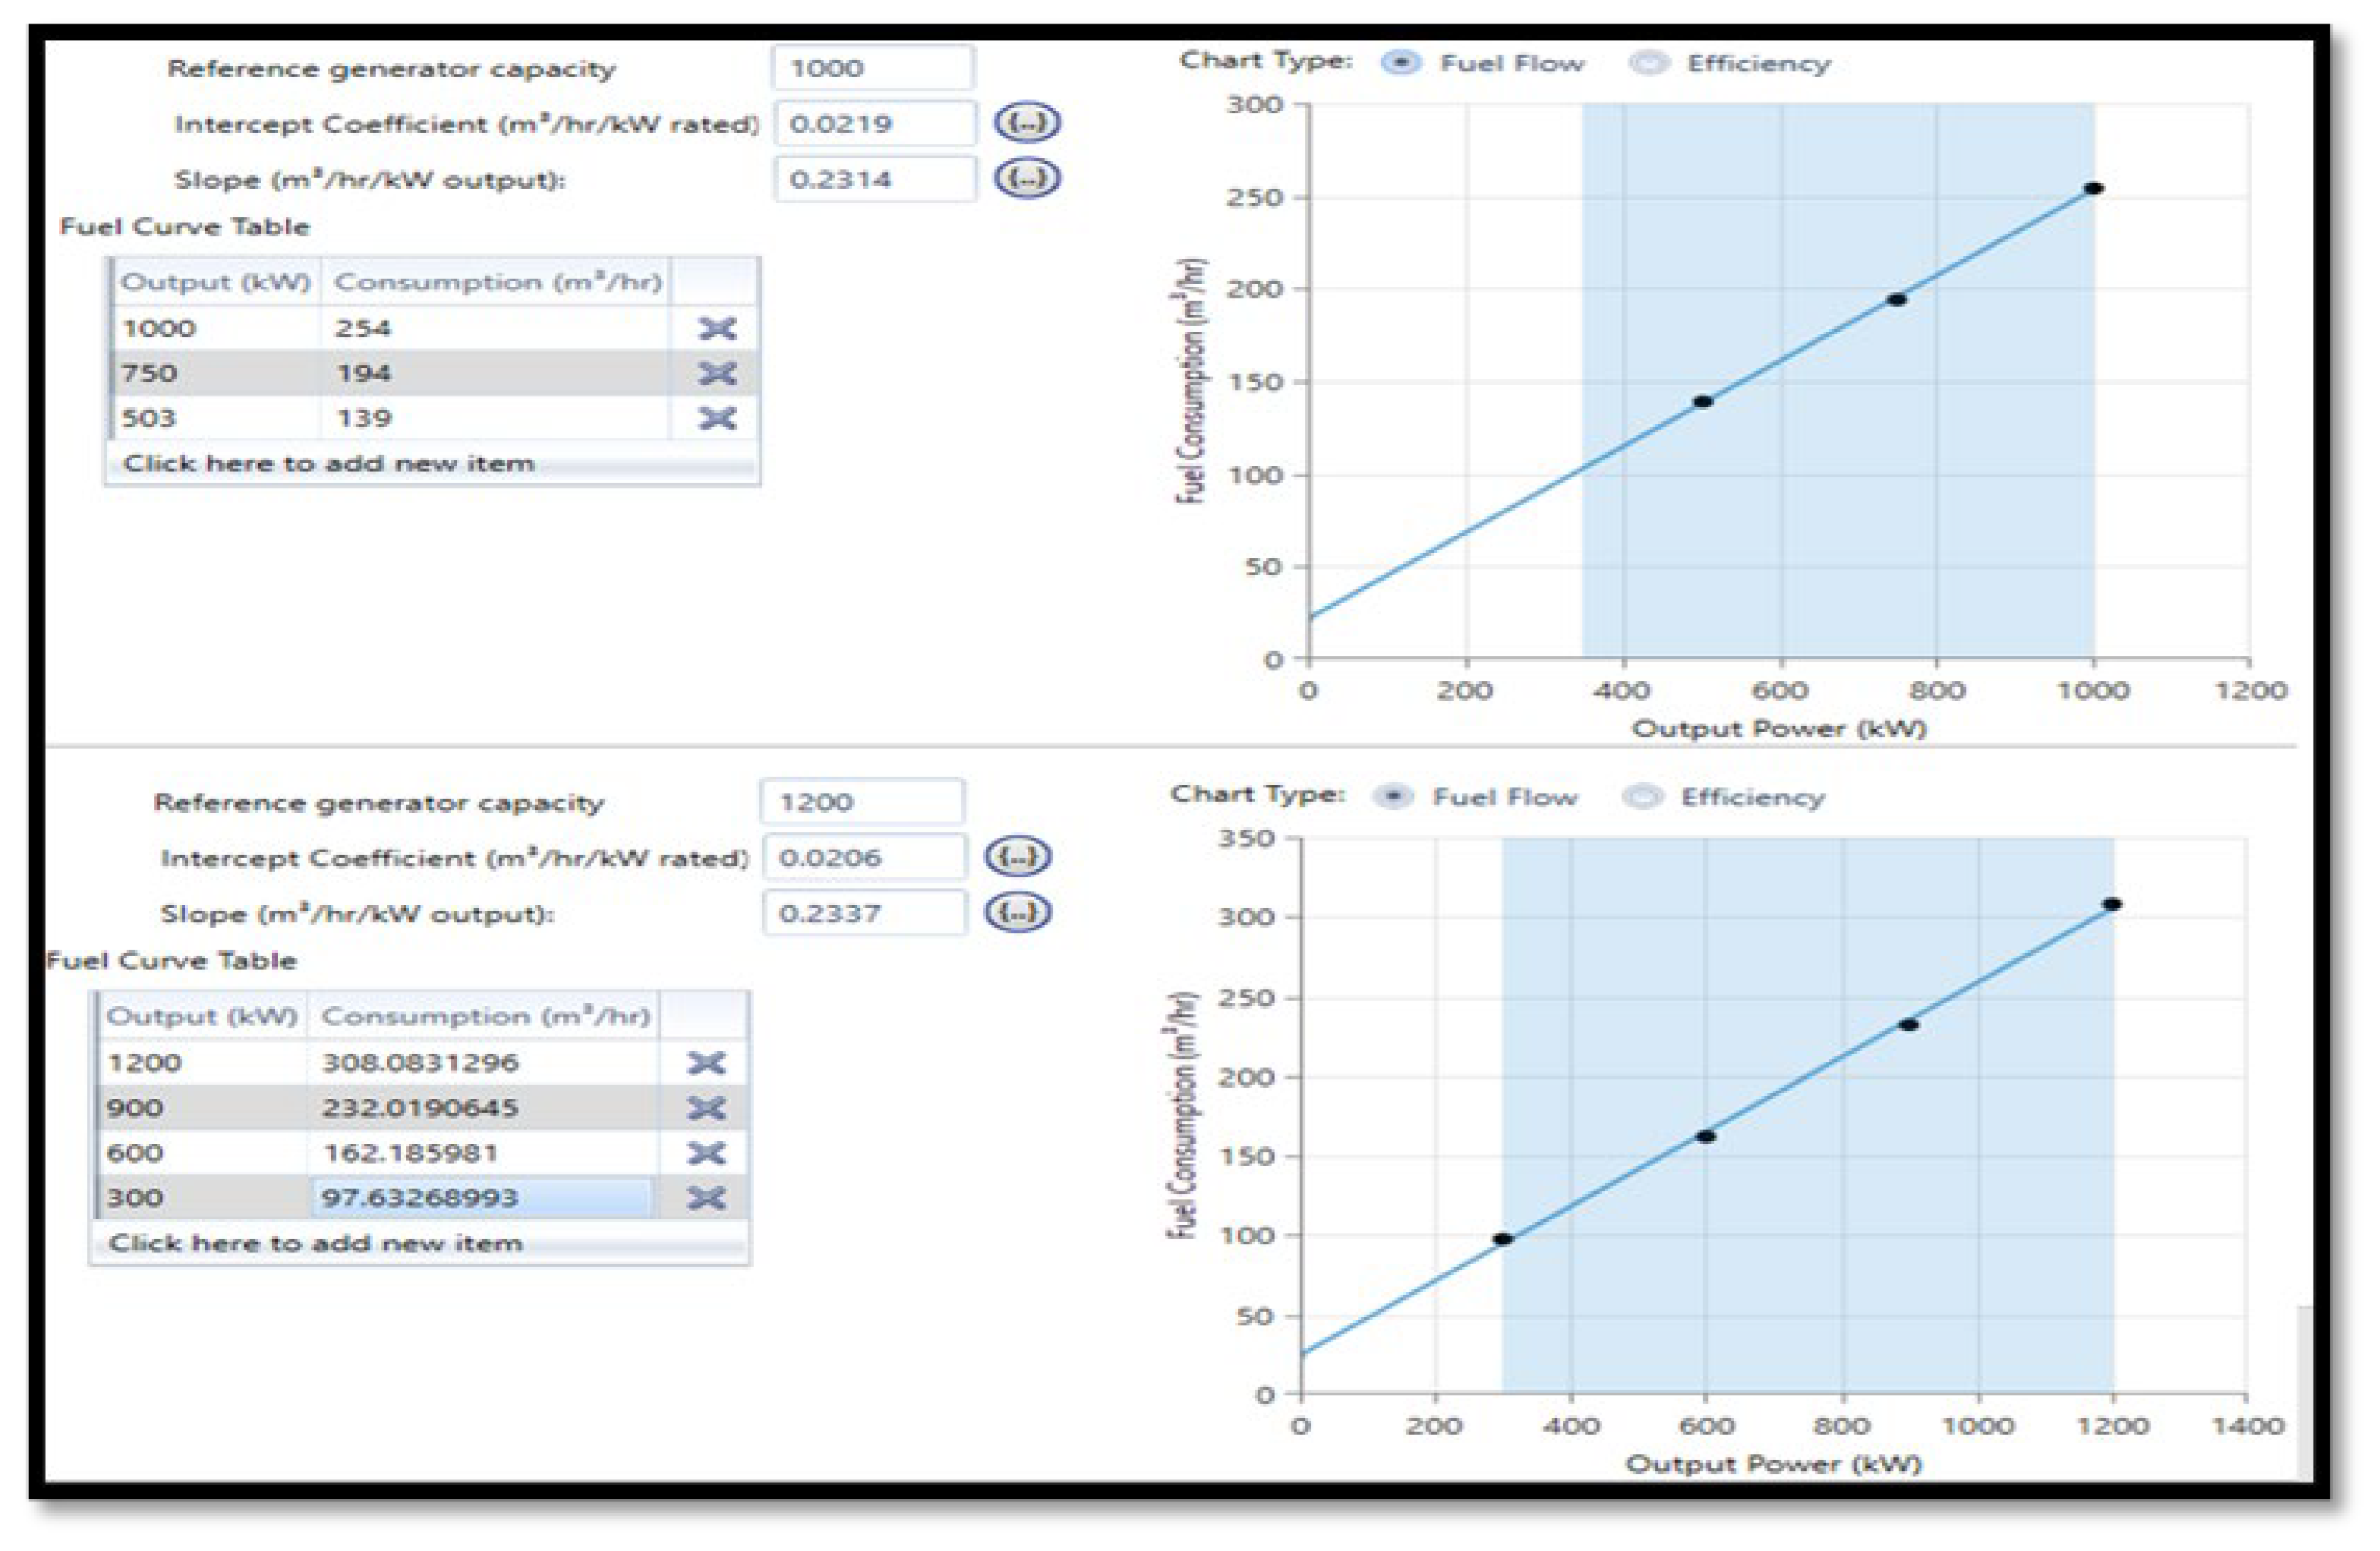Delete the 600 kW fuel curve row
Image resolution: width=2380 pixels, height=1551 pixels.
(x=706, y=1153)
